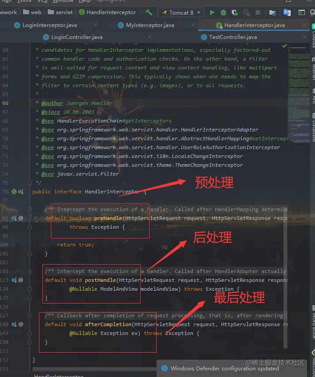Expand folded comment on line 78
The height and width of the screenshot is (377, 315).
30,209
